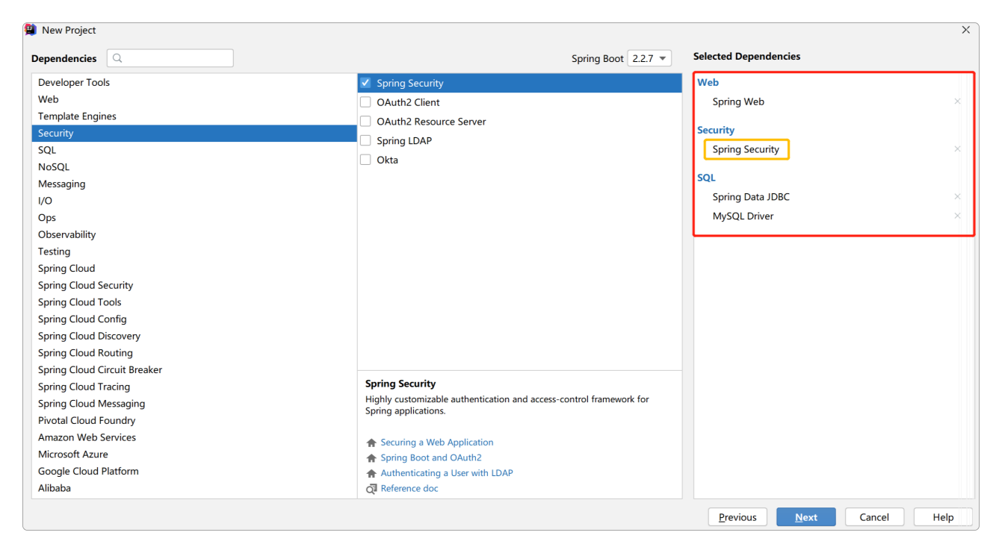
Task: Open the Securing a Web Application guide
Action: (437, 443)
